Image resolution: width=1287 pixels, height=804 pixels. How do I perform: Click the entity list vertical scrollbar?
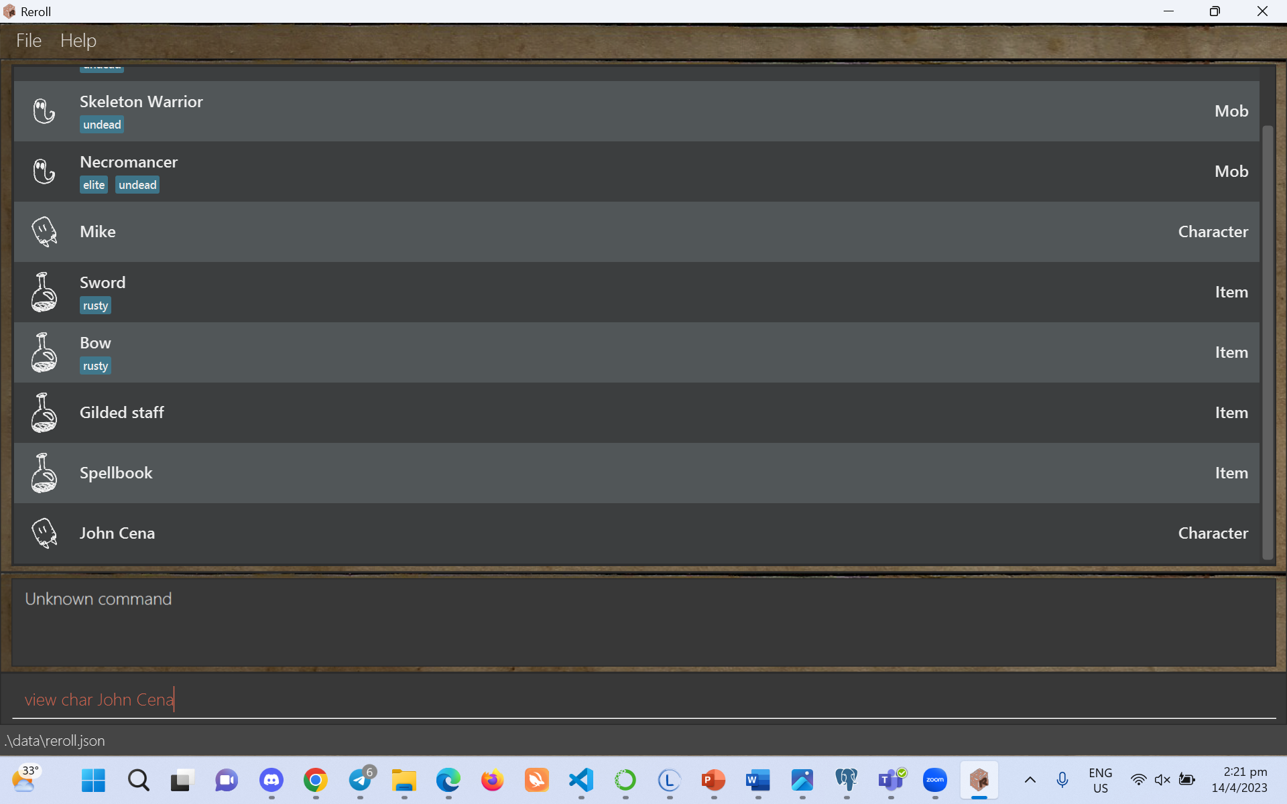click(1267, 342)
